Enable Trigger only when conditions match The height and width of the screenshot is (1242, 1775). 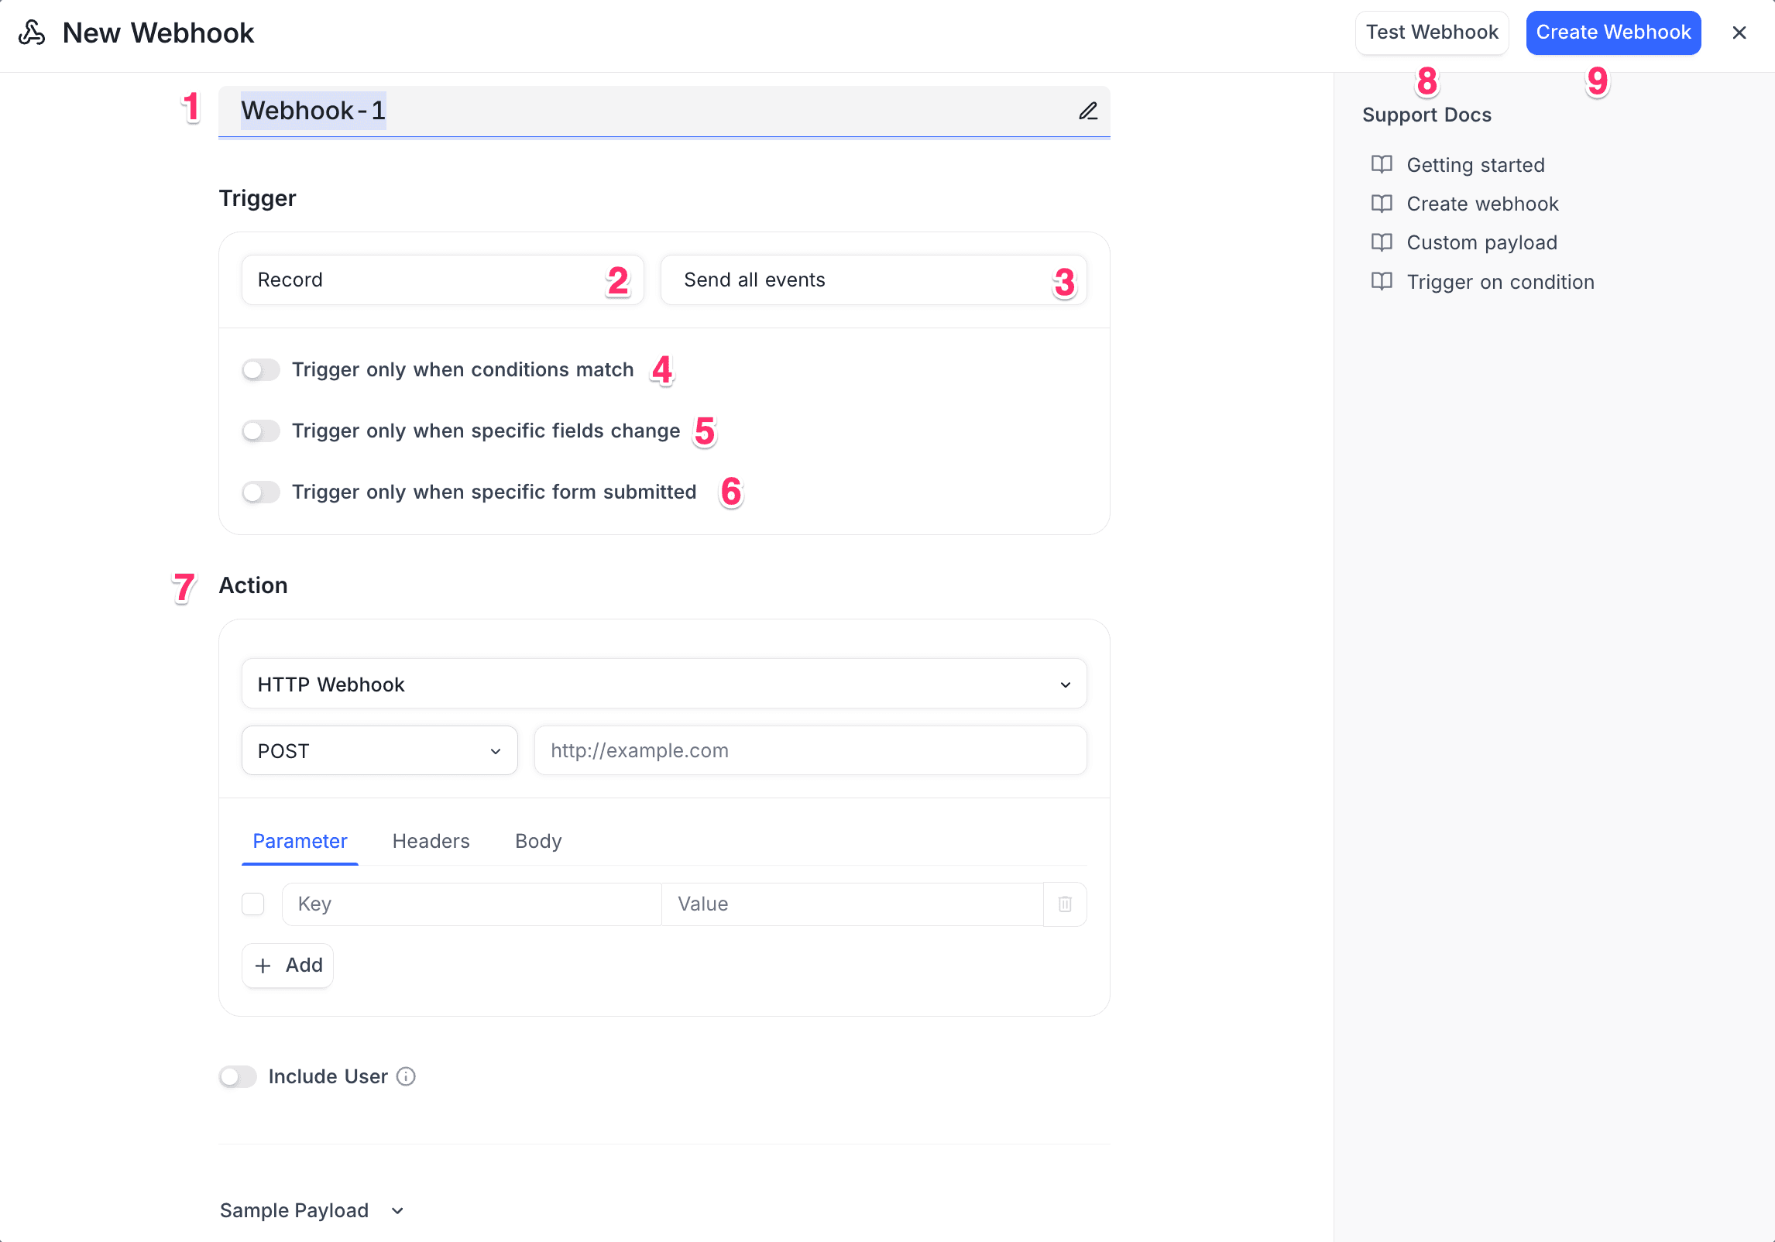coord(260,369)
